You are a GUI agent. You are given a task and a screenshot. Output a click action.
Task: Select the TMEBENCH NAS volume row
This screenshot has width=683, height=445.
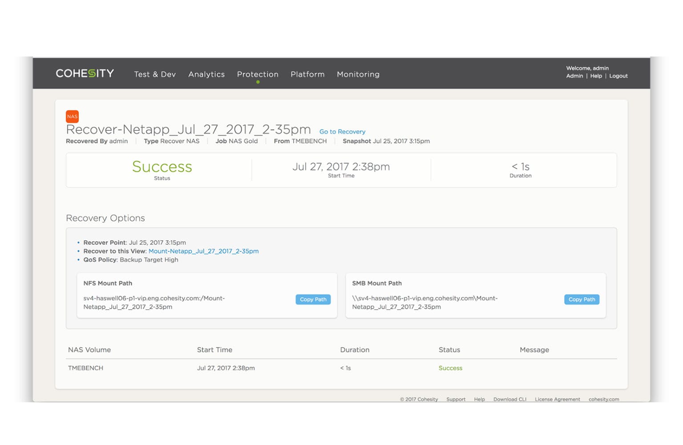pos(85,368)
